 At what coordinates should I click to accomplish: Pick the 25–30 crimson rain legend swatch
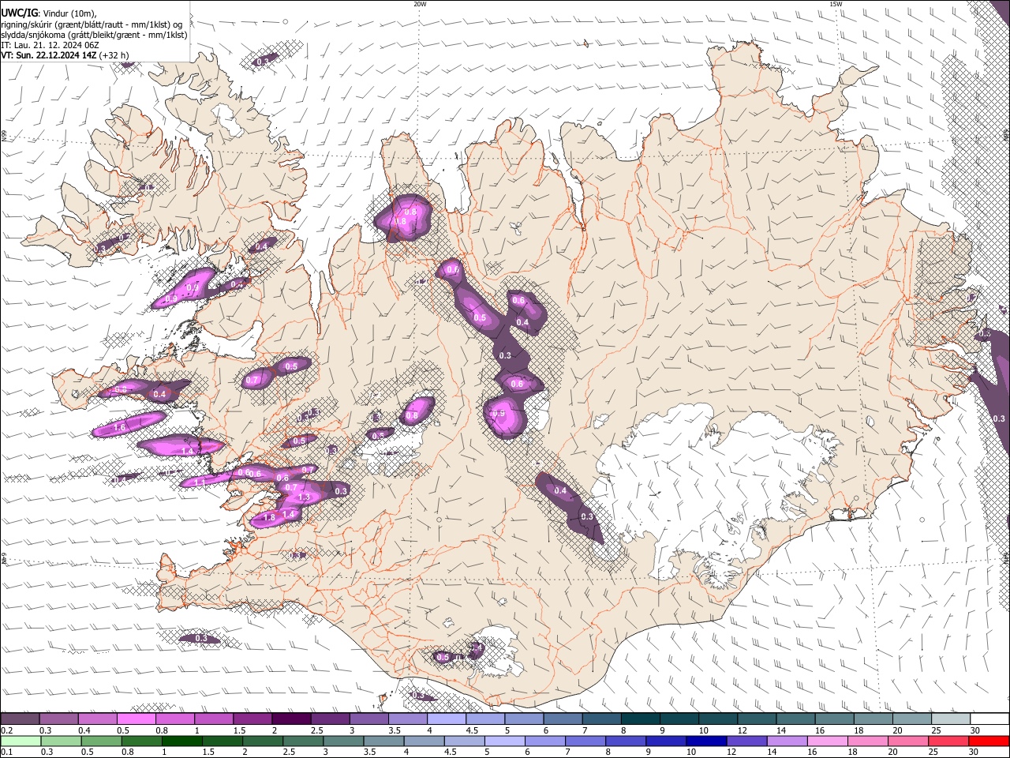(949, 741)
